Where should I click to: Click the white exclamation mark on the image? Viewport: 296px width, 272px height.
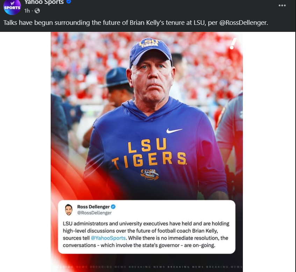click(x=233, y=43)
